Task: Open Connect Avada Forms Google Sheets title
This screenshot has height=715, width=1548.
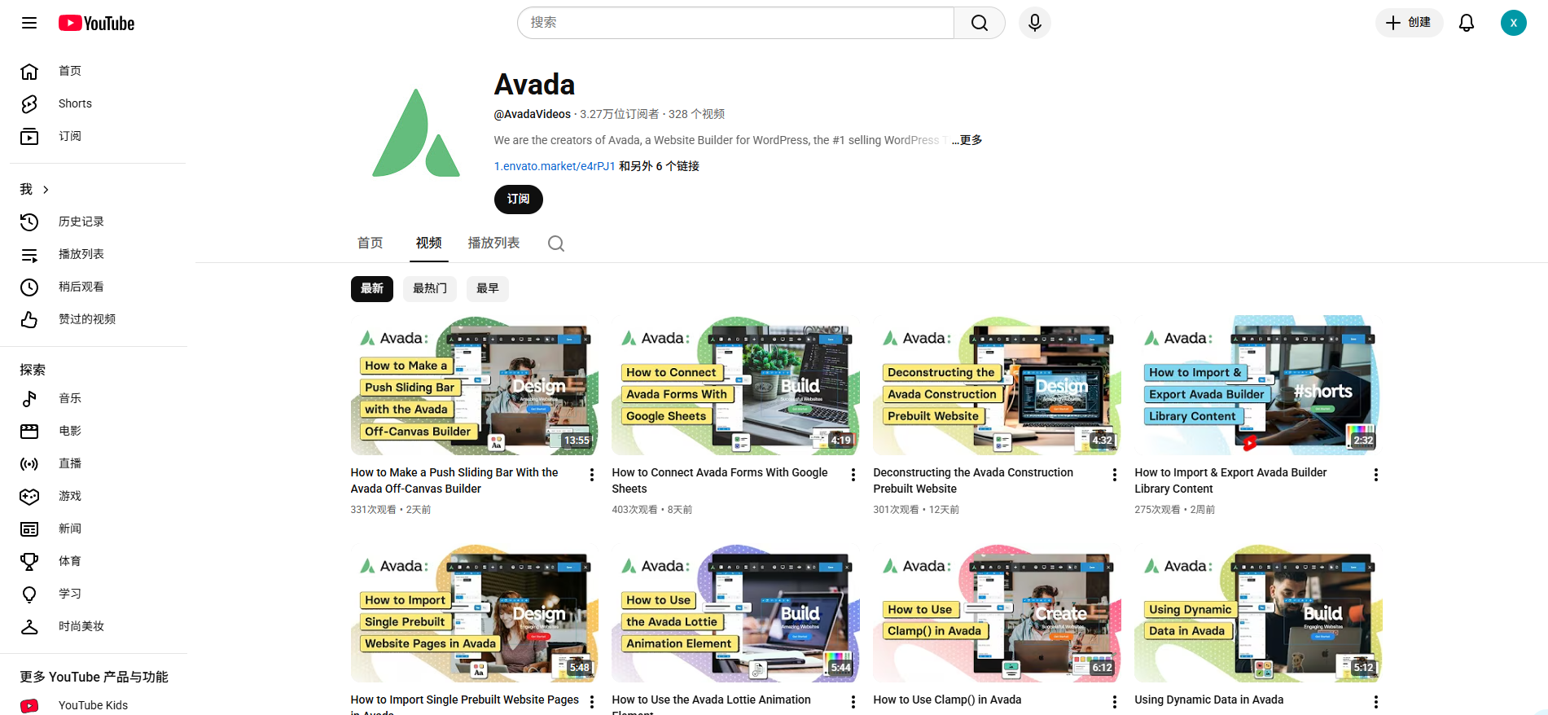Action: coord(720,480)
